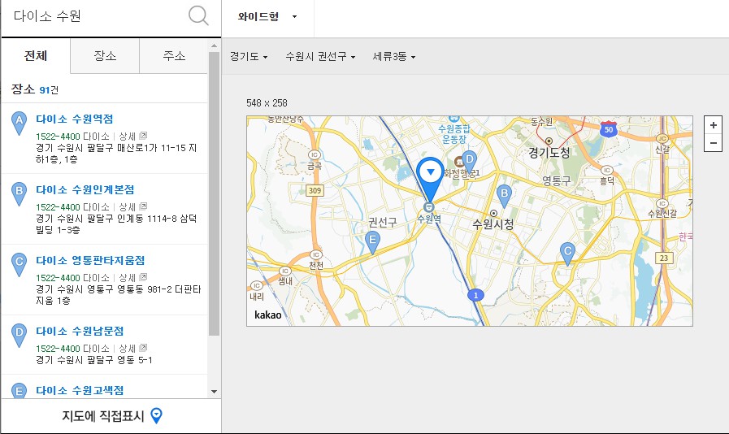Click the E marker icon in results list
729x434 pixels.
tap(19, 390)
